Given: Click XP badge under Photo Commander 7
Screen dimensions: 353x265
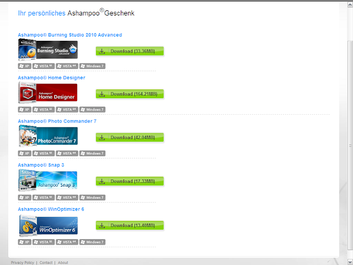Looking at the screenshot, I should 24,153.
